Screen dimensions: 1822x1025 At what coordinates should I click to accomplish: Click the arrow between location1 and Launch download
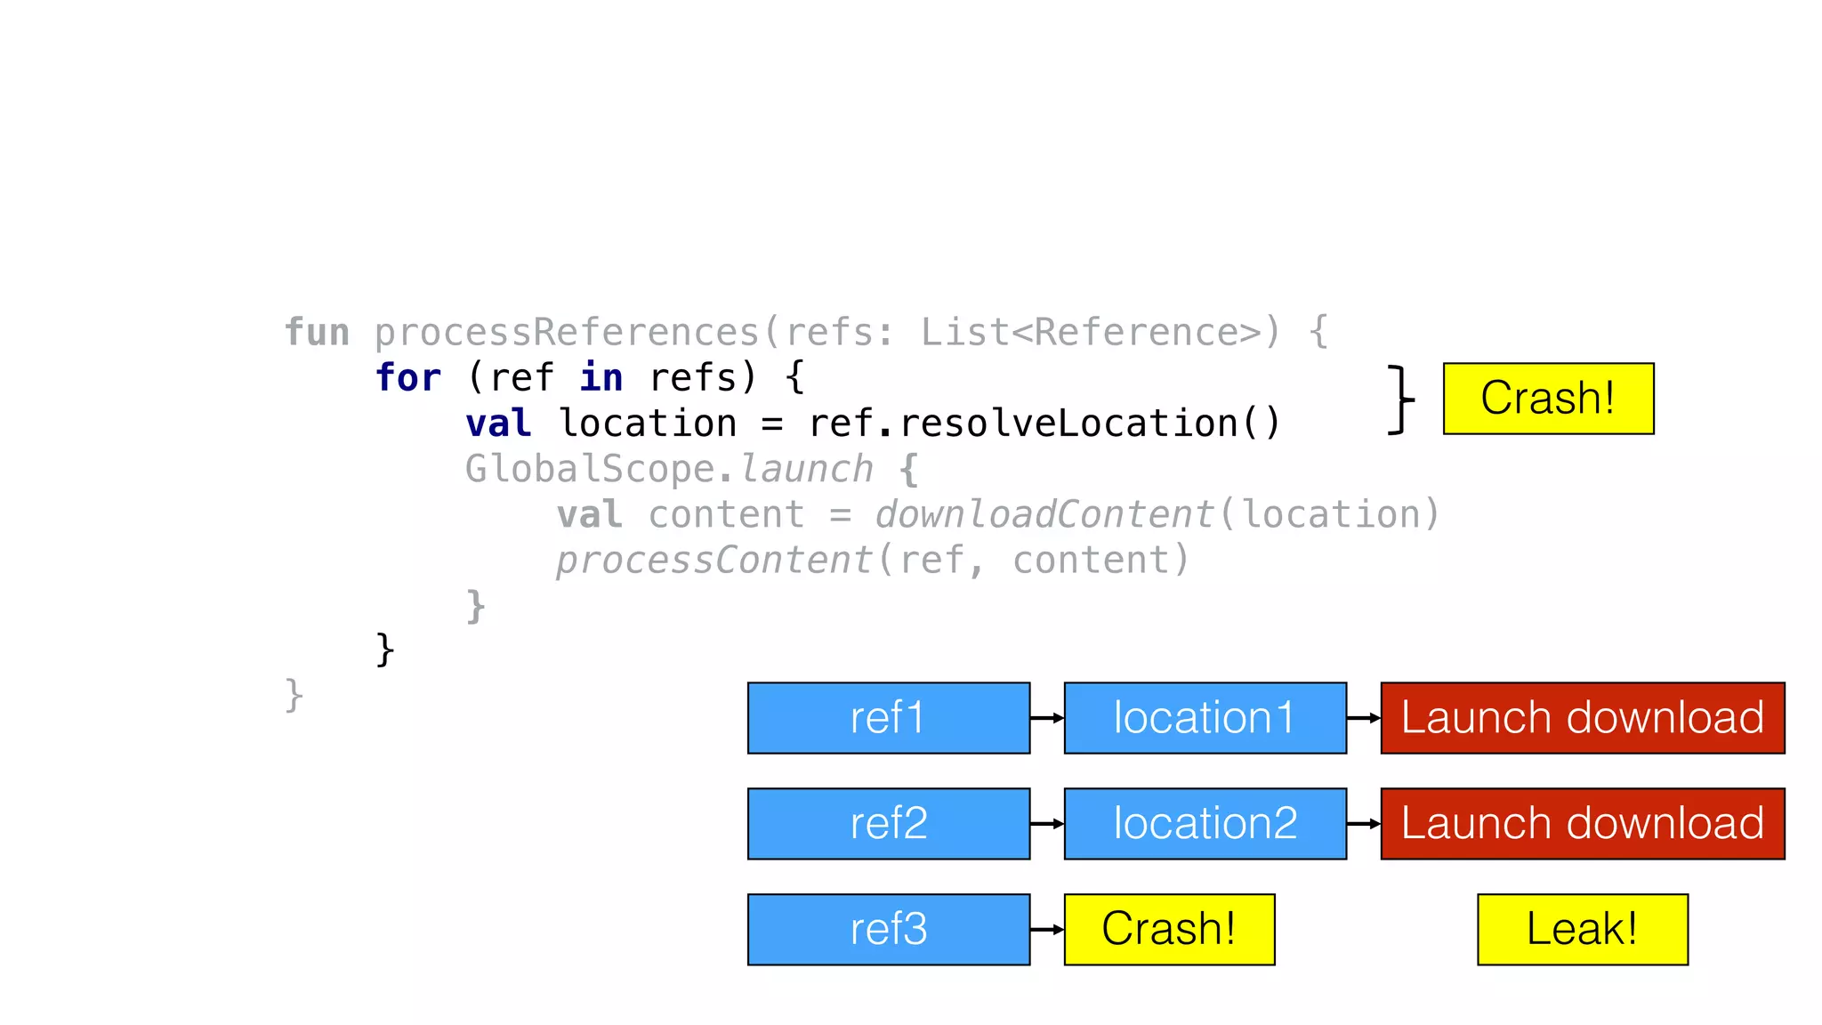pyautogui.click(x=1363, y=718)
